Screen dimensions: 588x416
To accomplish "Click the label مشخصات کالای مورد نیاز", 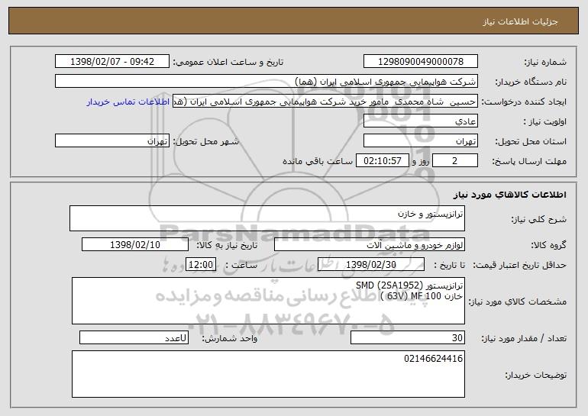I will [x=518, y=302].
